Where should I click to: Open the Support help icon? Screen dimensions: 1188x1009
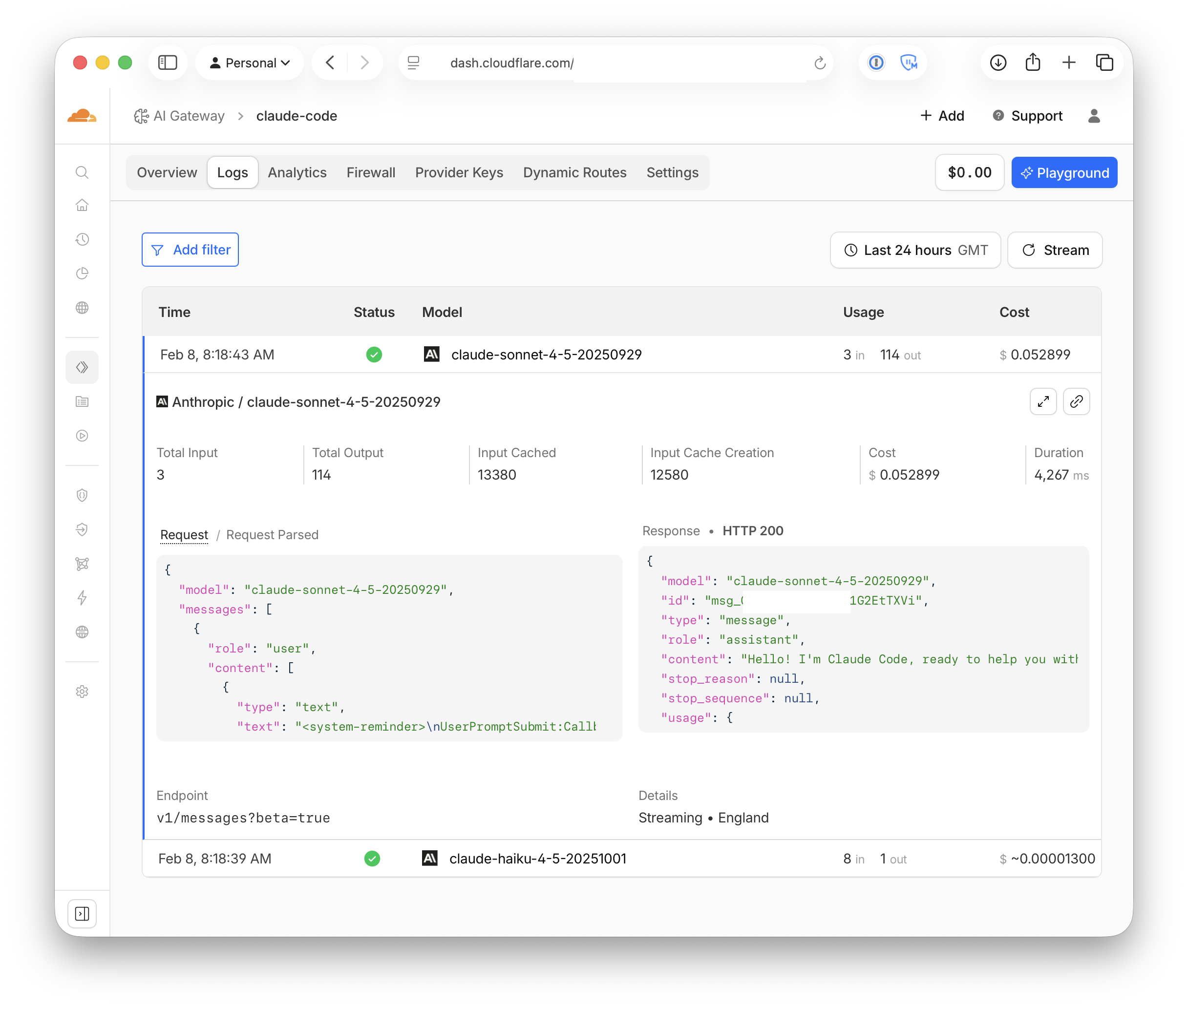point(998,116)
